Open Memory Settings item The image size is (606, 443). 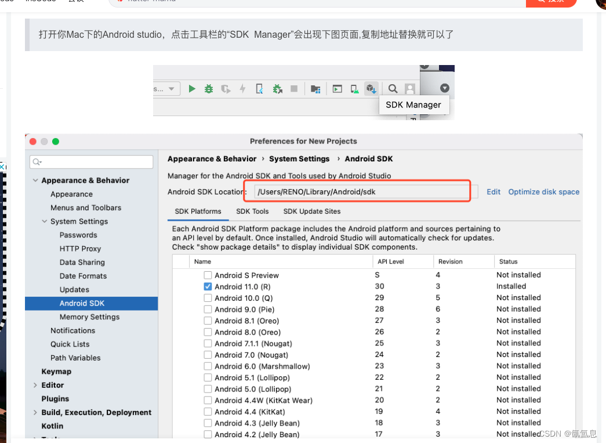pos(90,317)
